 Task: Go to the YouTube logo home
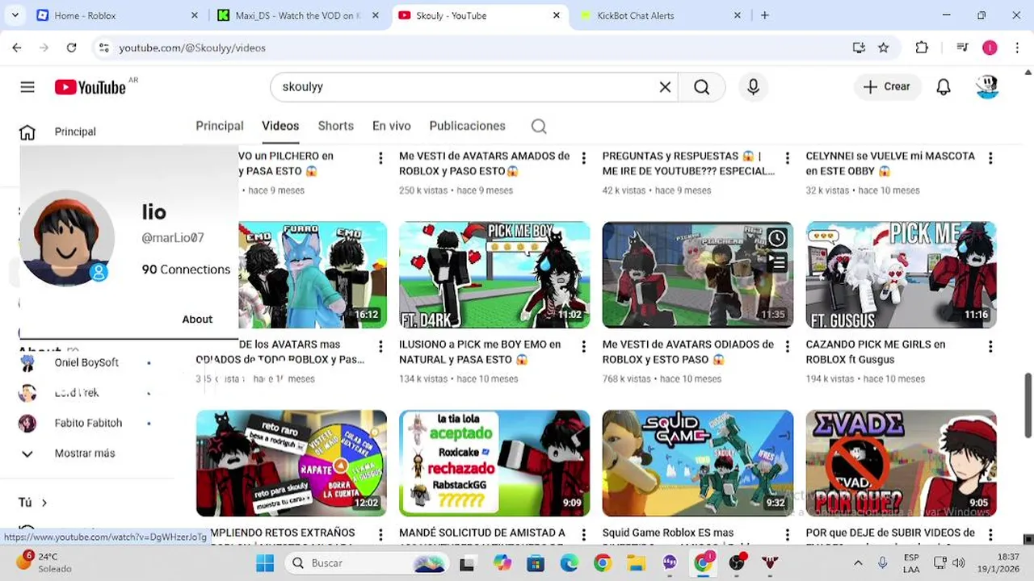click(x=90, y=87)
